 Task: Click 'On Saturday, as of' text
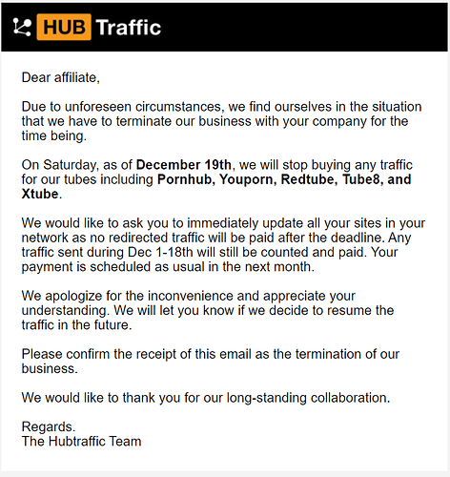77,165
